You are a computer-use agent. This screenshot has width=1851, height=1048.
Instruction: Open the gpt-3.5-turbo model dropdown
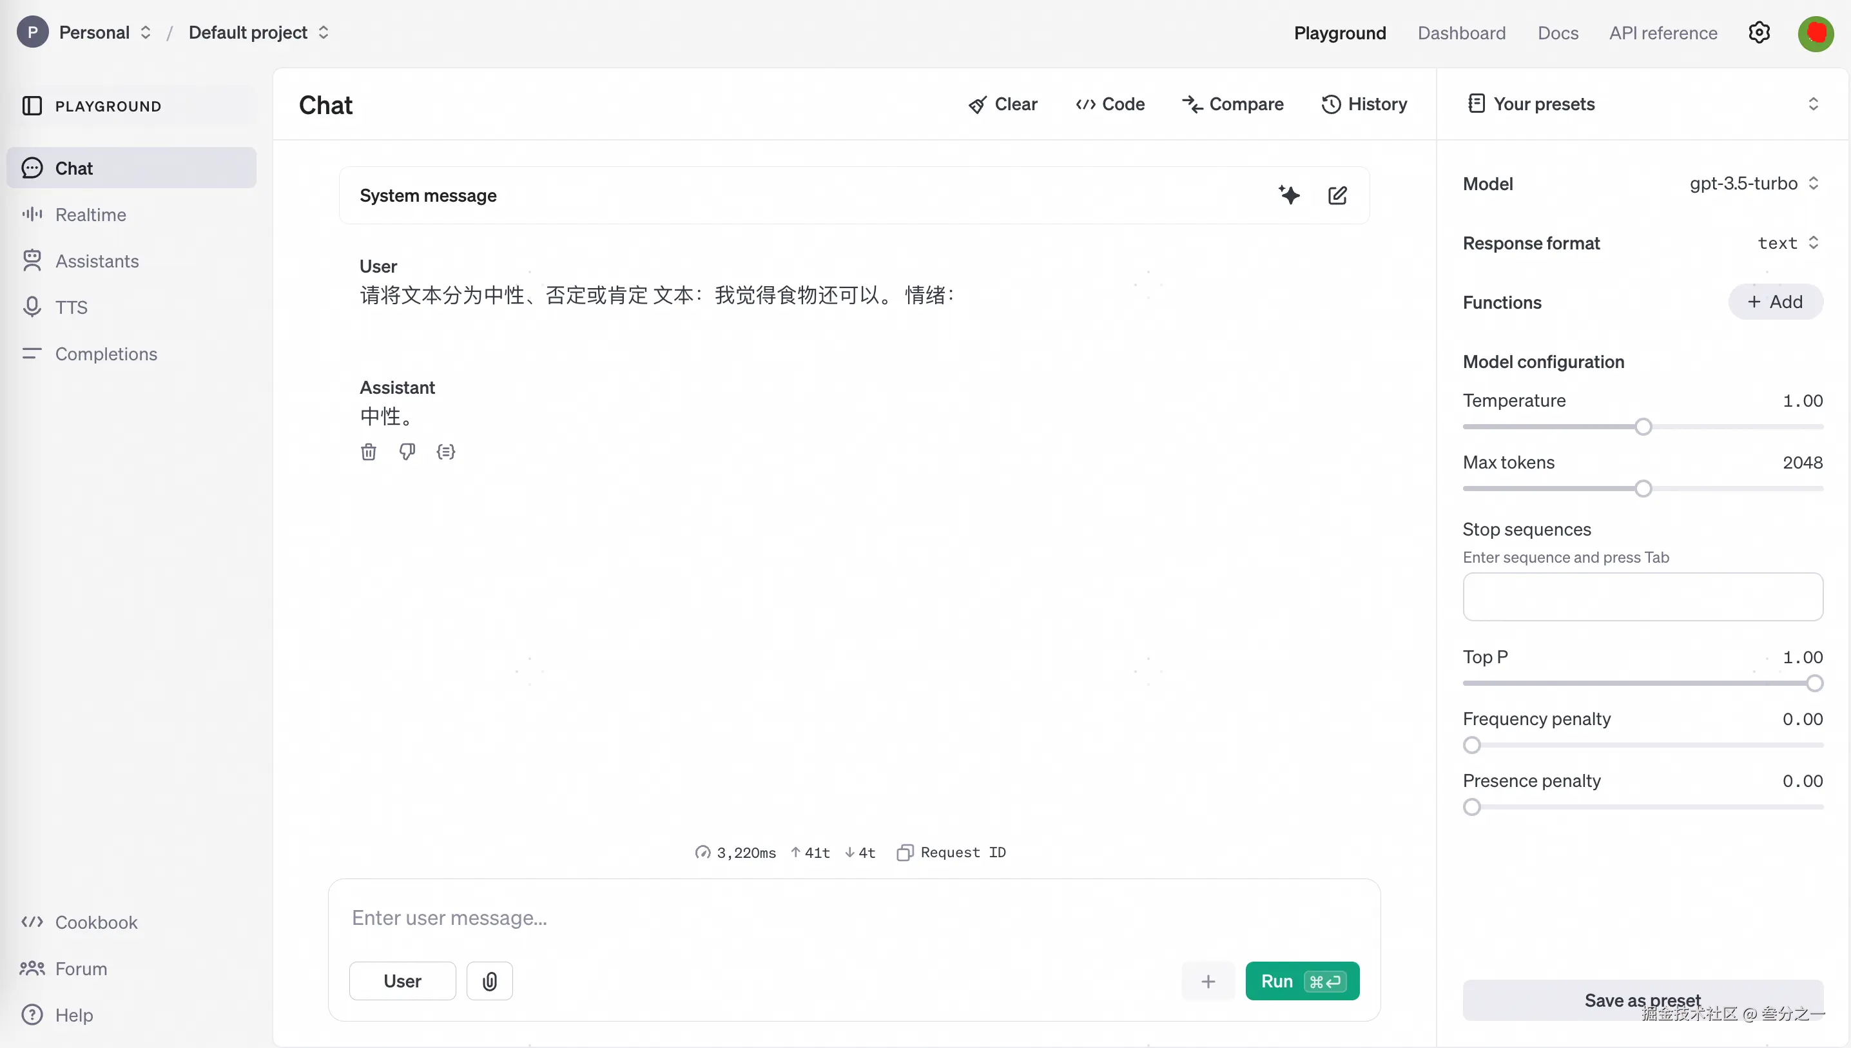[1753, 184]
